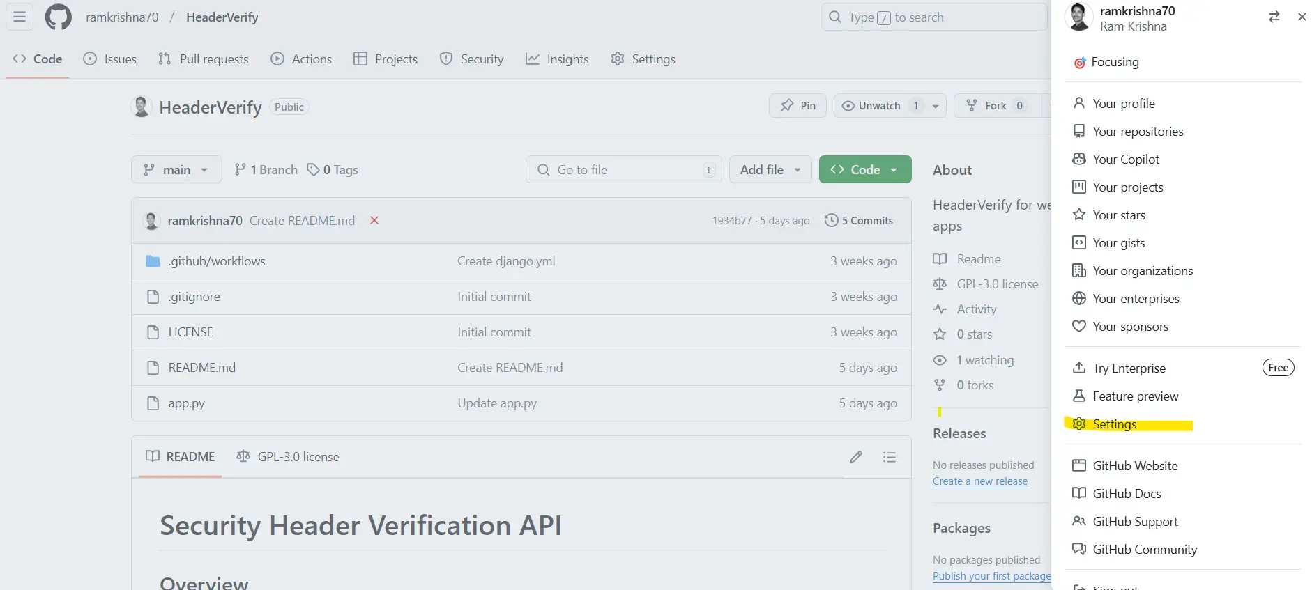1312x590 pixels.
Task: Open the README outline list icon
Action: pos(889,457)
